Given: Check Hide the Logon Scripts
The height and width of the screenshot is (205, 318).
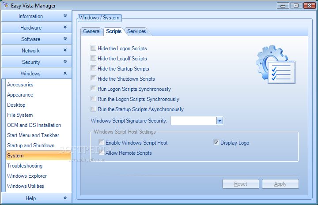Looking at the screenshot, I should [x=93, y=48].
